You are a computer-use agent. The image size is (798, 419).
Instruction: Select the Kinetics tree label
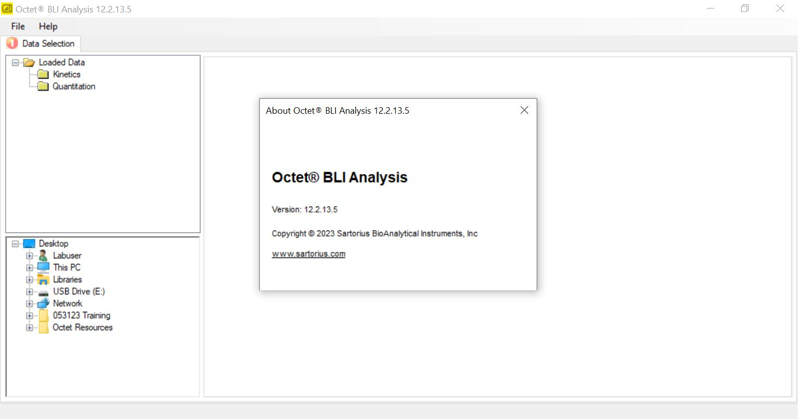coord(67,74)
